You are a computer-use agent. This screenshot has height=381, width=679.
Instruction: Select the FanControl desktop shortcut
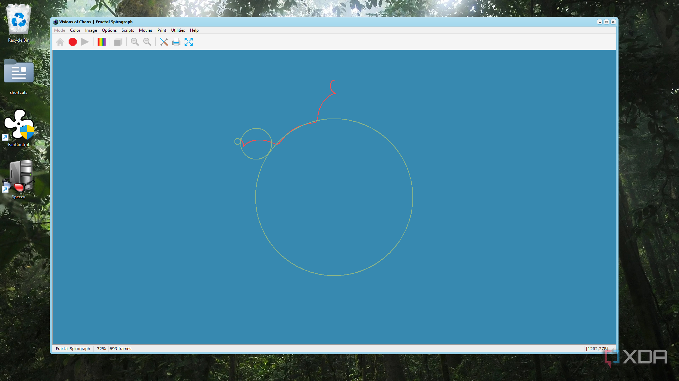19,128
